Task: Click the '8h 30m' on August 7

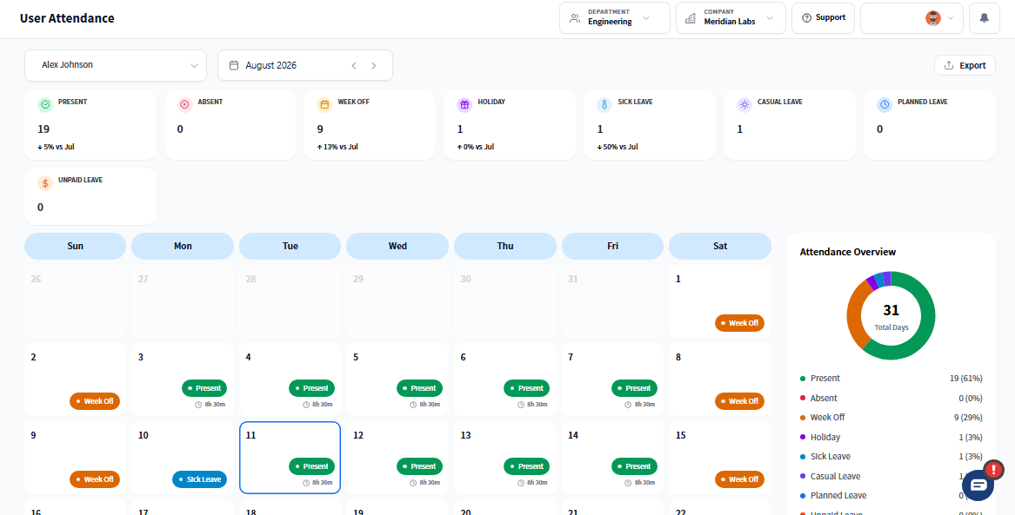Action: (644, 405)
